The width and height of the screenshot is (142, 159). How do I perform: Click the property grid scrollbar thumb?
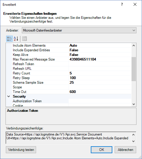pos(134,69)
